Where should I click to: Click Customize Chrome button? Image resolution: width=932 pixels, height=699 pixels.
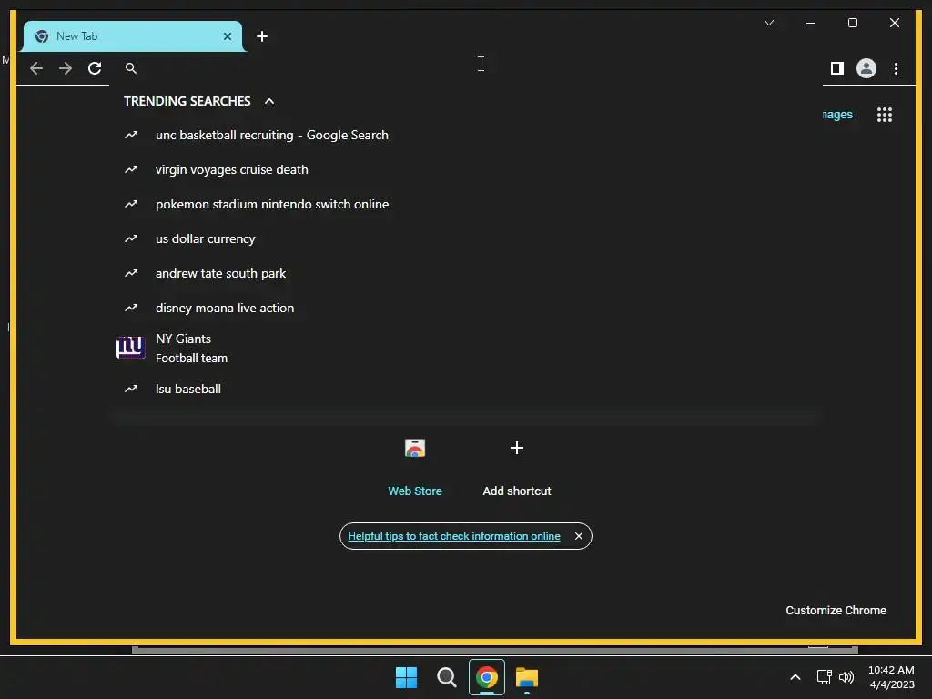click(x=836, y=611)
